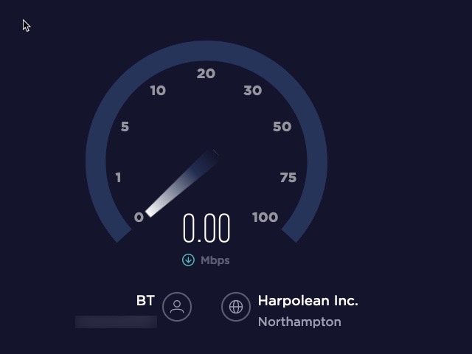Click the 0.00 speed readout
472x354 pixels.
(206, 228)
